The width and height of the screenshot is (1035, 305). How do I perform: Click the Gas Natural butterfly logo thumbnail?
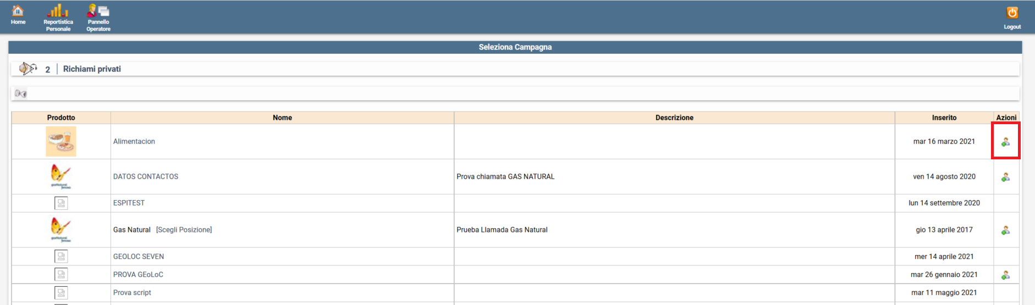(x=61, y=229)
